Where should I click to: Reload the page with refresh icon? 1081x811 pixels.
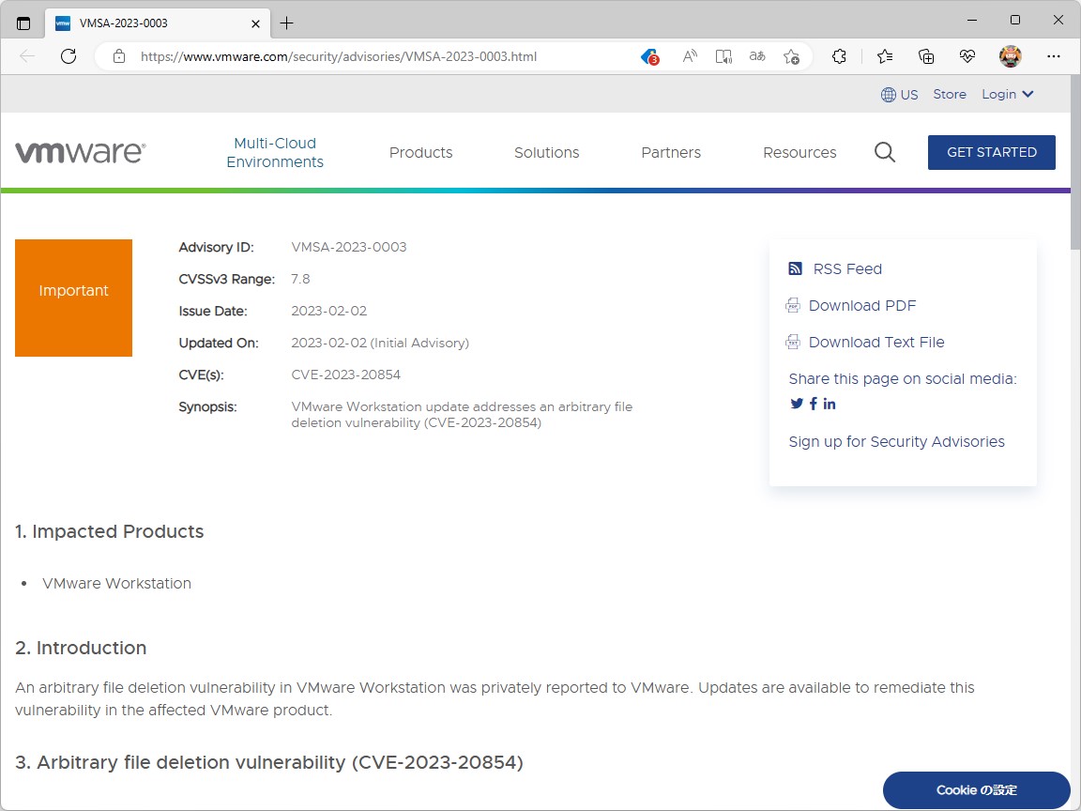(x=69, y=56)
